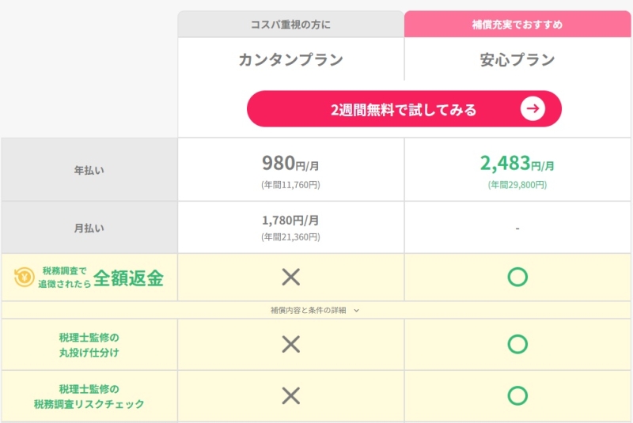Click the green circle in 税務調査リスクチェック row
633x423 pixels.
click(x=517, y=395)
